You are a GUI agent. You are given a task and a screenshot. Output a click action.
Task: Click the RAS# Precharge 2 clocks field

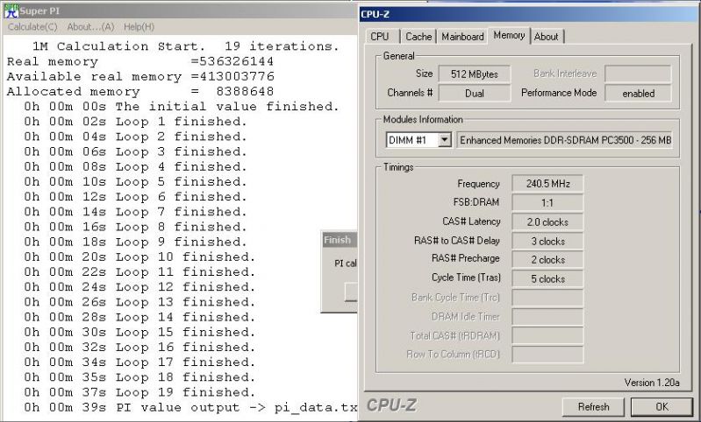[547, 260]
